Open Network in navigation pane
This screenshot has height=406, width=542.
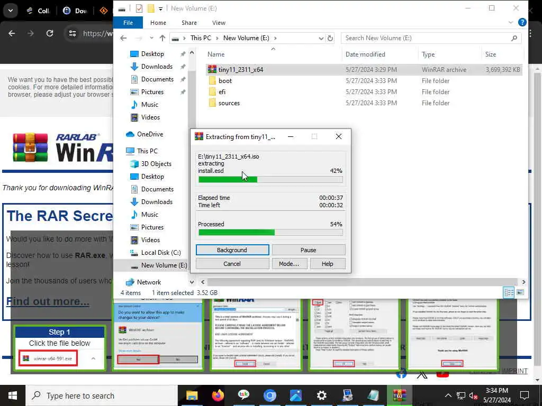[x=149, y=282]
